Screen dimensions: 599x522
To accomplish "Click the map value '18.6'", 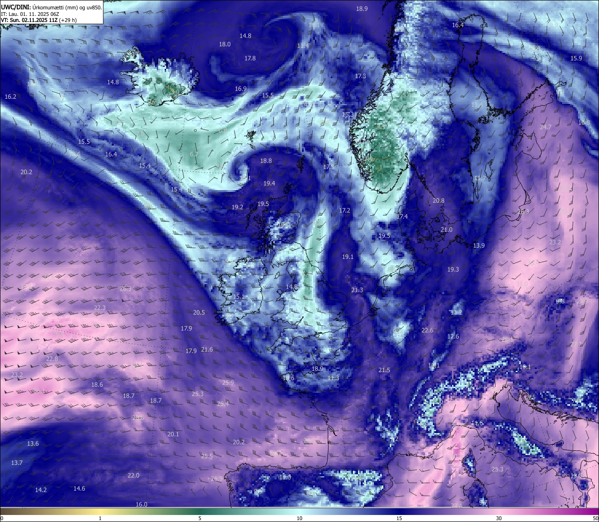I will coord(97,384).
